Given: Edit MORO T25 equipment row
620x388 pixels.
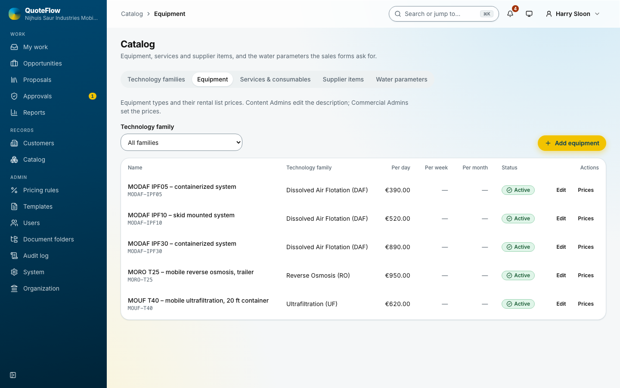Looking at the screenshot, I should pos(561,275).
